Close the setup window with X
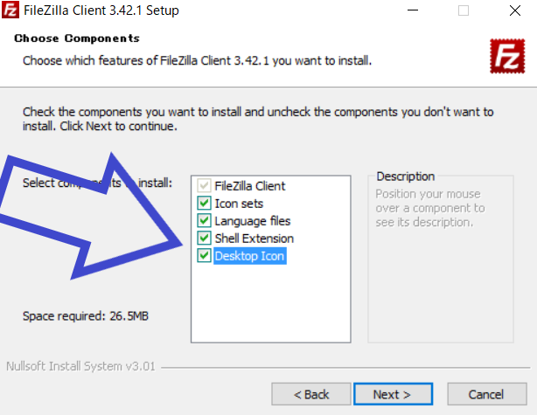 click(x=515, y=10)
